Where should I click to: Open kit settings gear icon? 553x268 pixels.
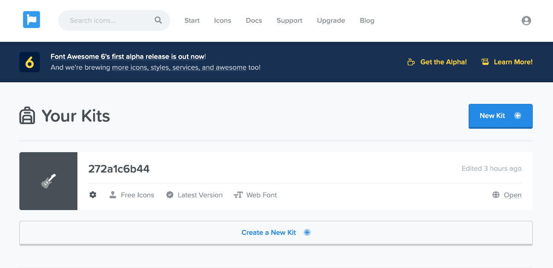(93, 195)
